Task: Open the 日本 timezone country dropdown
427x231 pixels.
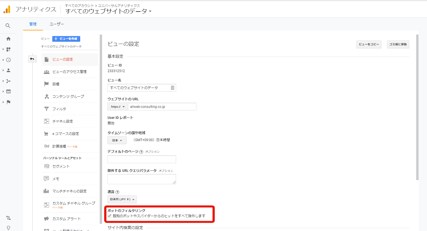Action: [117, 140]
